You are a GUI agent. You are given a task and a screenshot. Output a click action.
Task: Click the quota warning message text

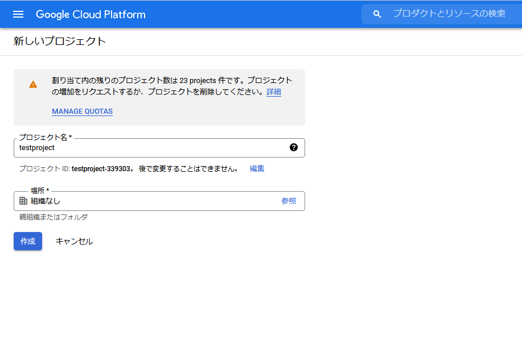coord(172,86)
